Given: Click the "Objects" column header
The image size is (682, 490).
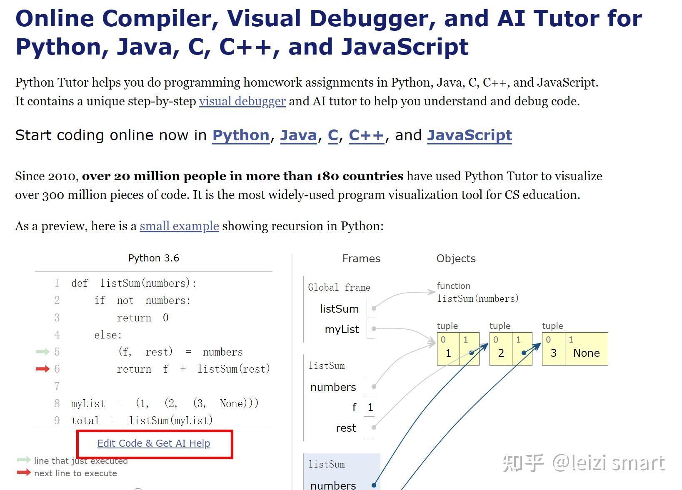Looking at the screenshot, I should (x=456, y=259).
